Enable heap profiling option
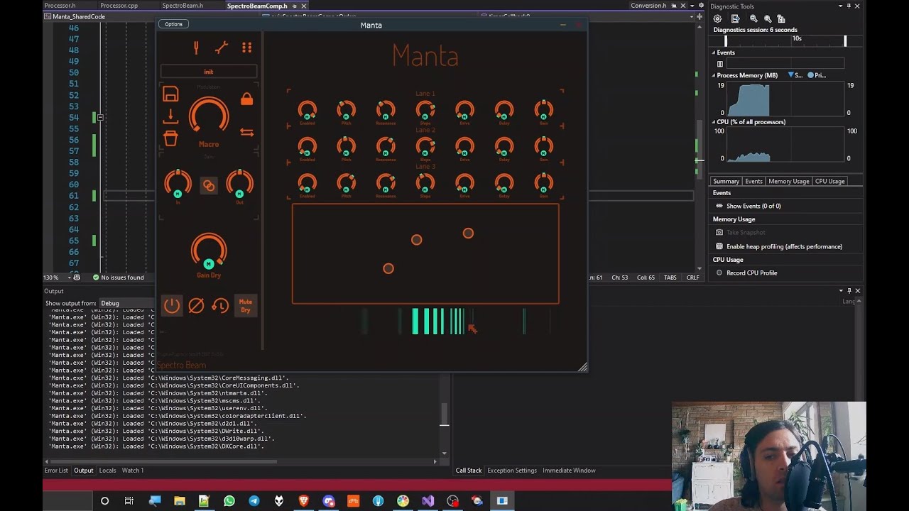 (x=784, y=246)
